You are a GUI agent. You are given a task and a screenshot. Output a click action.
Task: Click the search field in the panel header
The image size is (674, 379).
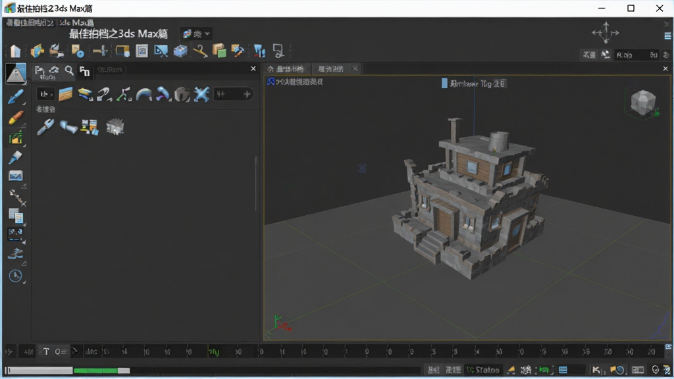[x=170, y=70]
